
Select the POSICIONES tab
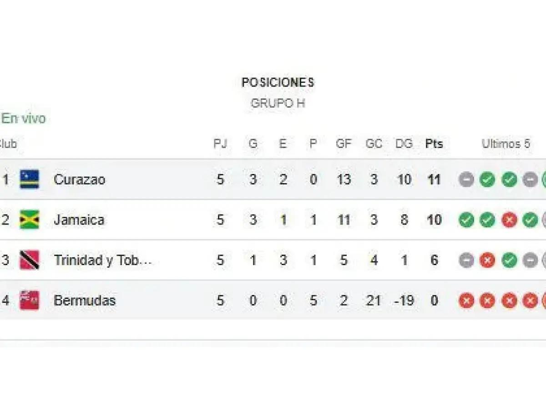pyautogui.click(x=278, y=82)
